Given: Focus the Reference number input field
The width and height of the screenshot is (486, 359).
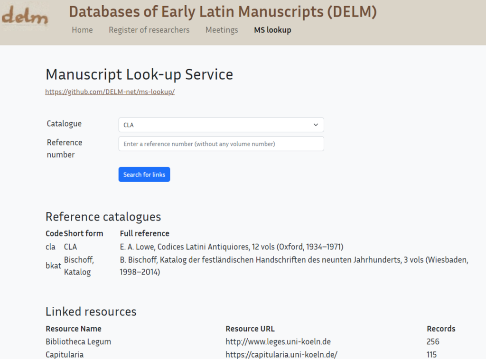Looking at the screenshot, I should coord(221,144).
